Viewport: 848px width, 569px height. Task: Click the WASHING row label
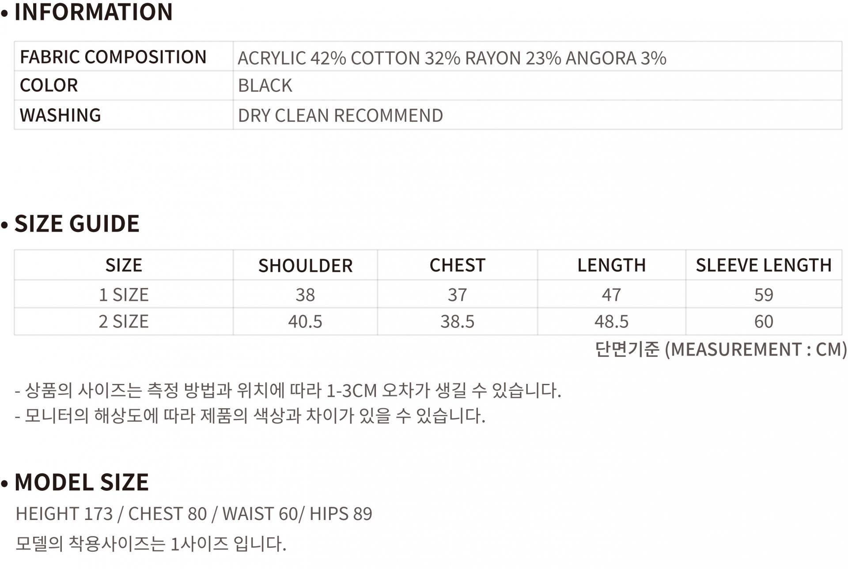[x=61, y=115]
